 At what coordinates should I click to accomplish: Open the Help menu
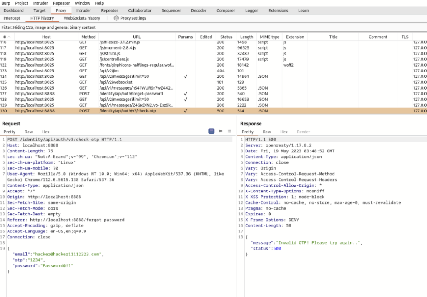[99, 3]
